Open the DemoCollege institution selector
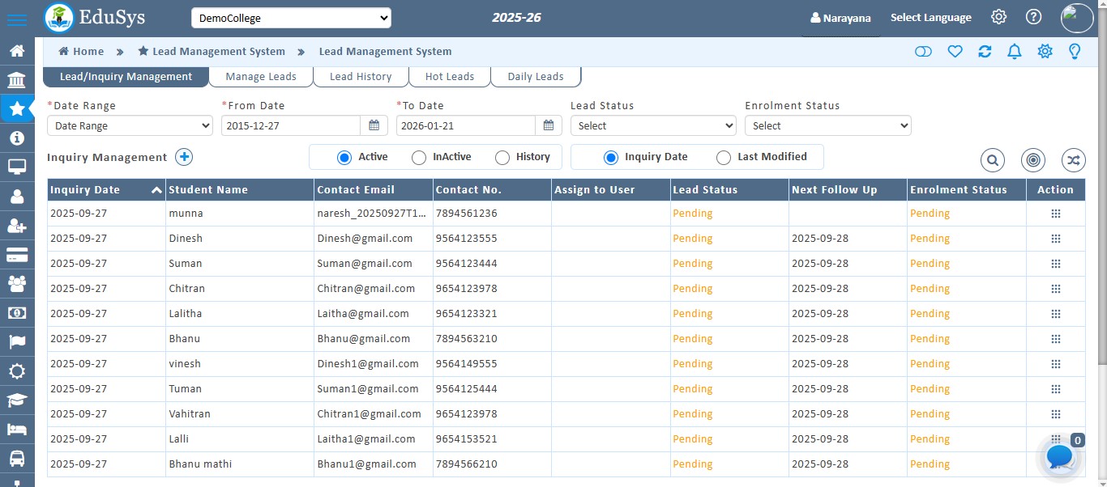This screenshot has width=1107, height=487. pos(291,18)
